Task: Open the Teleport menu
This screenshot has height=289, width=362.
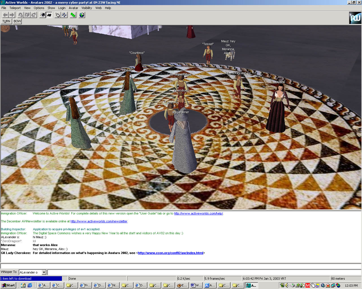Action: point(15,8)
